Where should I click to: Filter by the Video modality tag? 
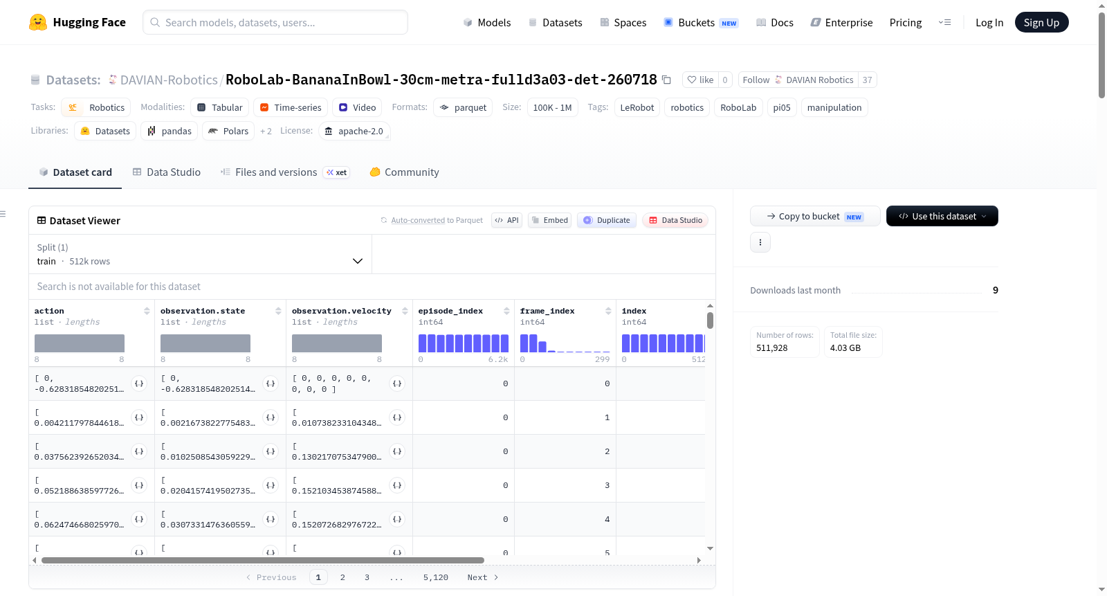(x=357, y=107)
